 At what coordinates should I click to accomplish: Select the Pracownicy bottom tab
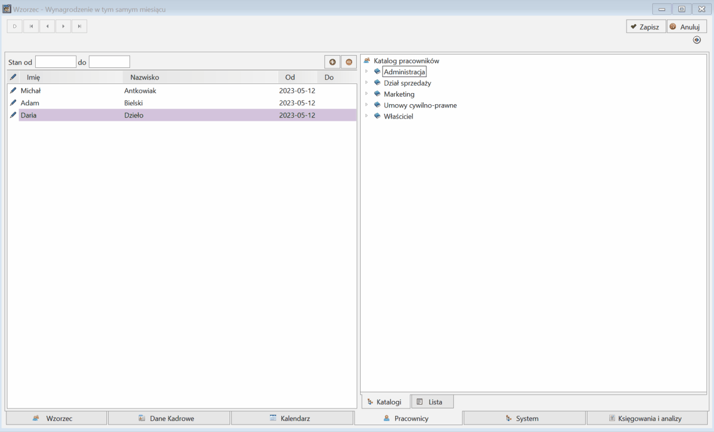click(x=408, y=418)
